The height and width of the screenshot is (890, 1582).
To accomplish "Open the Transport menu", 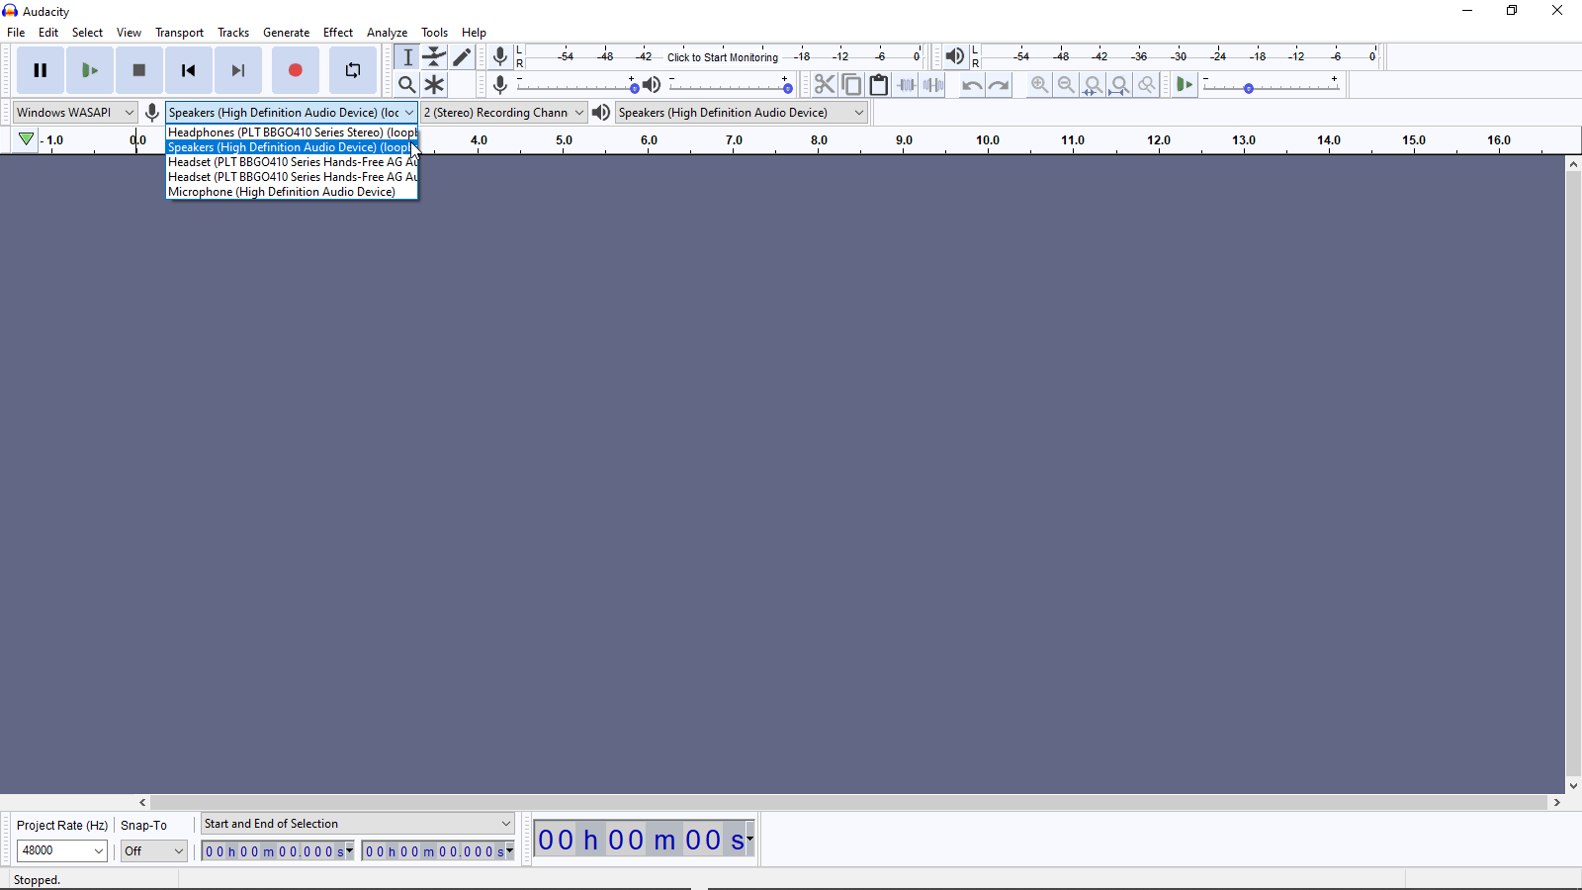I will [x=179, y=33].
